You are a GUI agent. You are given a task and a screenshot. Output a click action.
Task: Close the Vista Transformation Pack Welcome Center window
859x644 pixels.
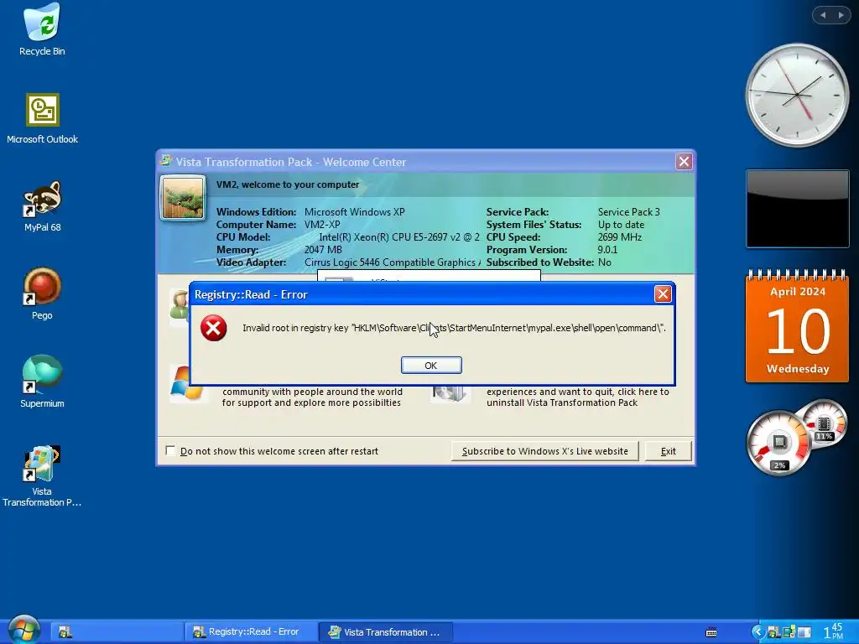point(684,162)
